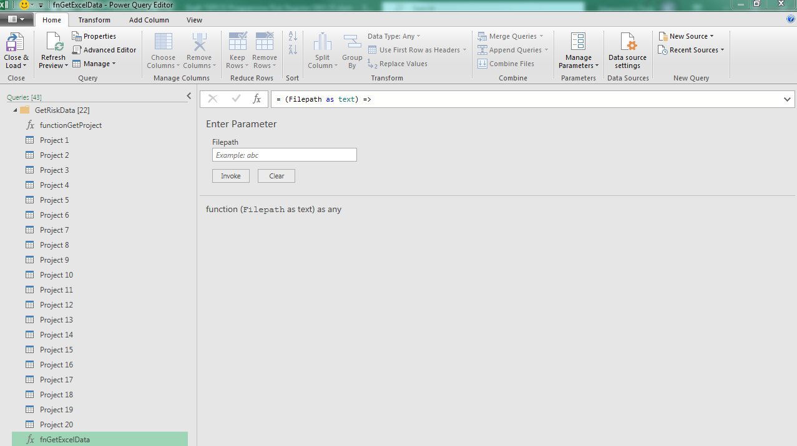Sort ascending with the A-Z icon
This screenshot has width=797, height=446.
(293, 37)
